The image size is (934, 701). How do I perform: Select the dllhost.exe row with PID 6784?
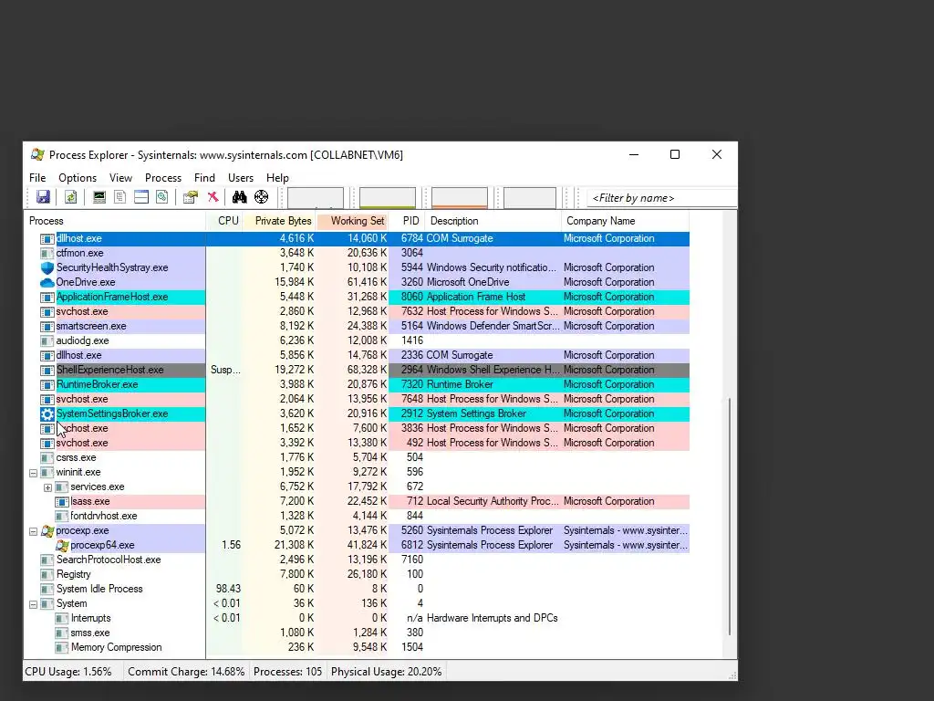(x=357, y=238)
